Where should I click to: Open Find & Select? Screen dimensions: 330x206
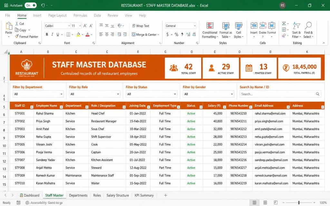click(308, 30)
